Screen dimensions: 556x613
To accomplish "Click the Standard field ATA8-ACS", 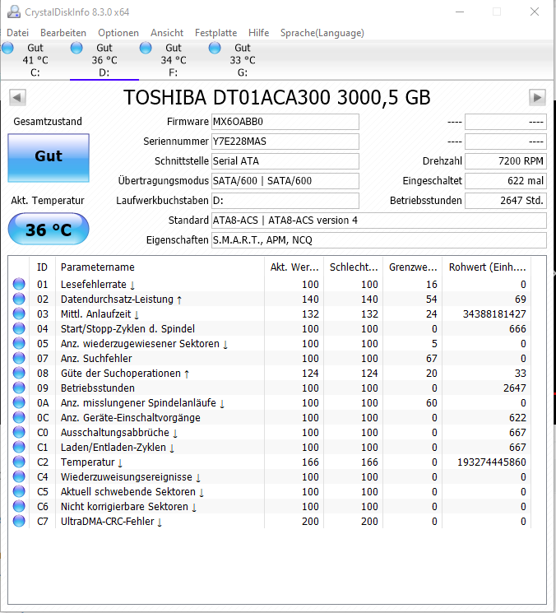I will point(379,220).
